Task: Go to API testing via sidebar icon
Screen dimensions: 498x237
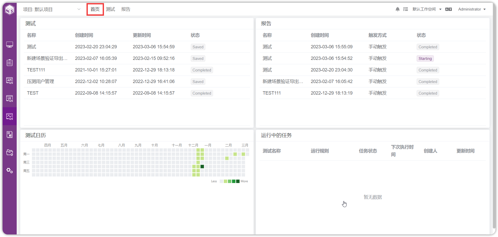Action: click(10, 80)
